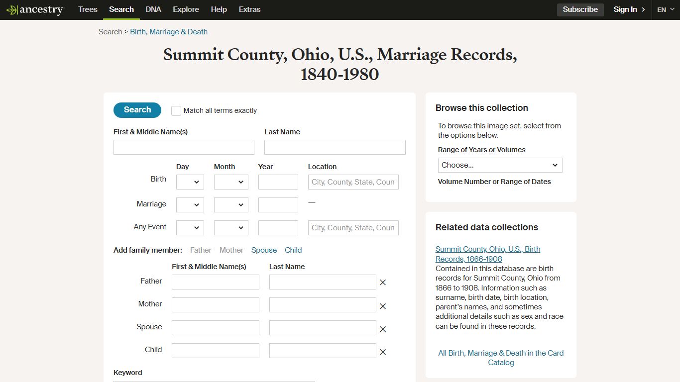Click the Search breadcrumb text

[x=110, y=32]
